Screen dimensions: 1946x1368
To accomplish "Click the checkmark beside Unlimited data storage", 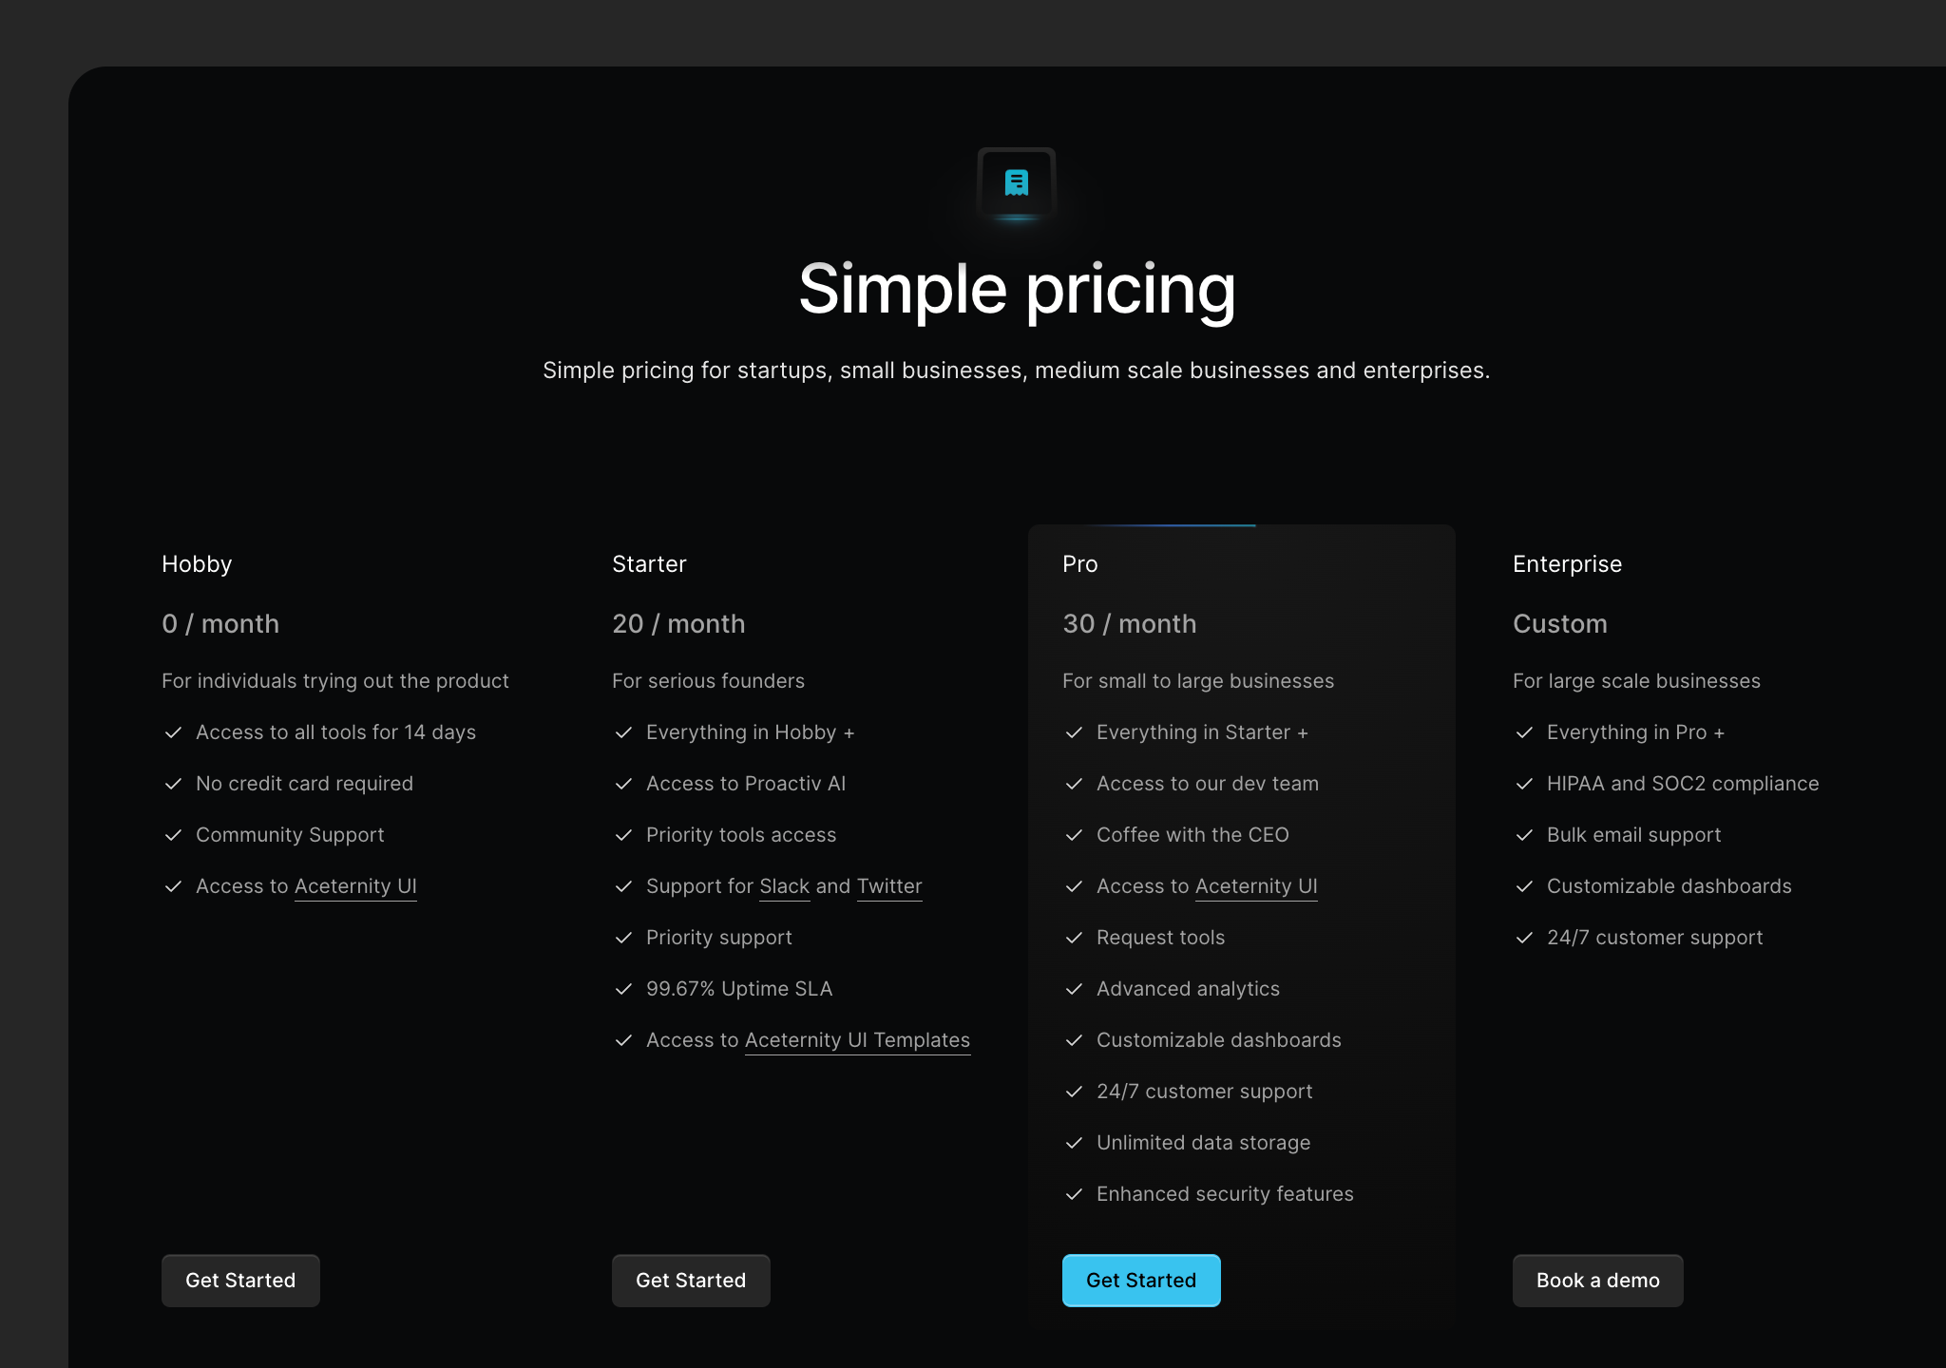I will [x=1075, y=1143].
